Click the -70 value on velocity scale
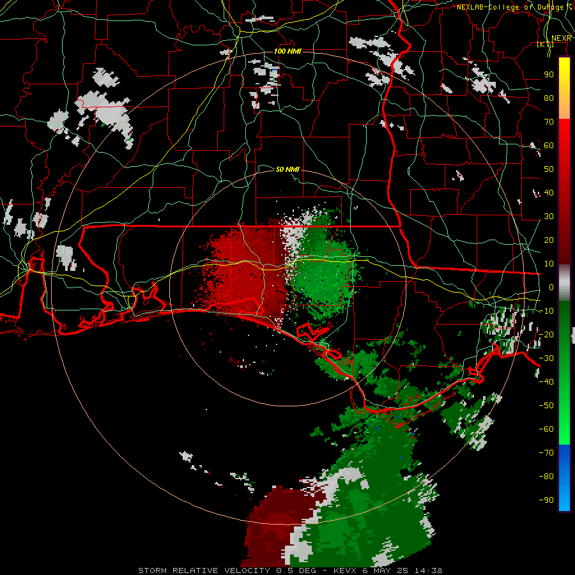Image resolution: width=575 pixels, height=575 pixels. click(546, 453)
